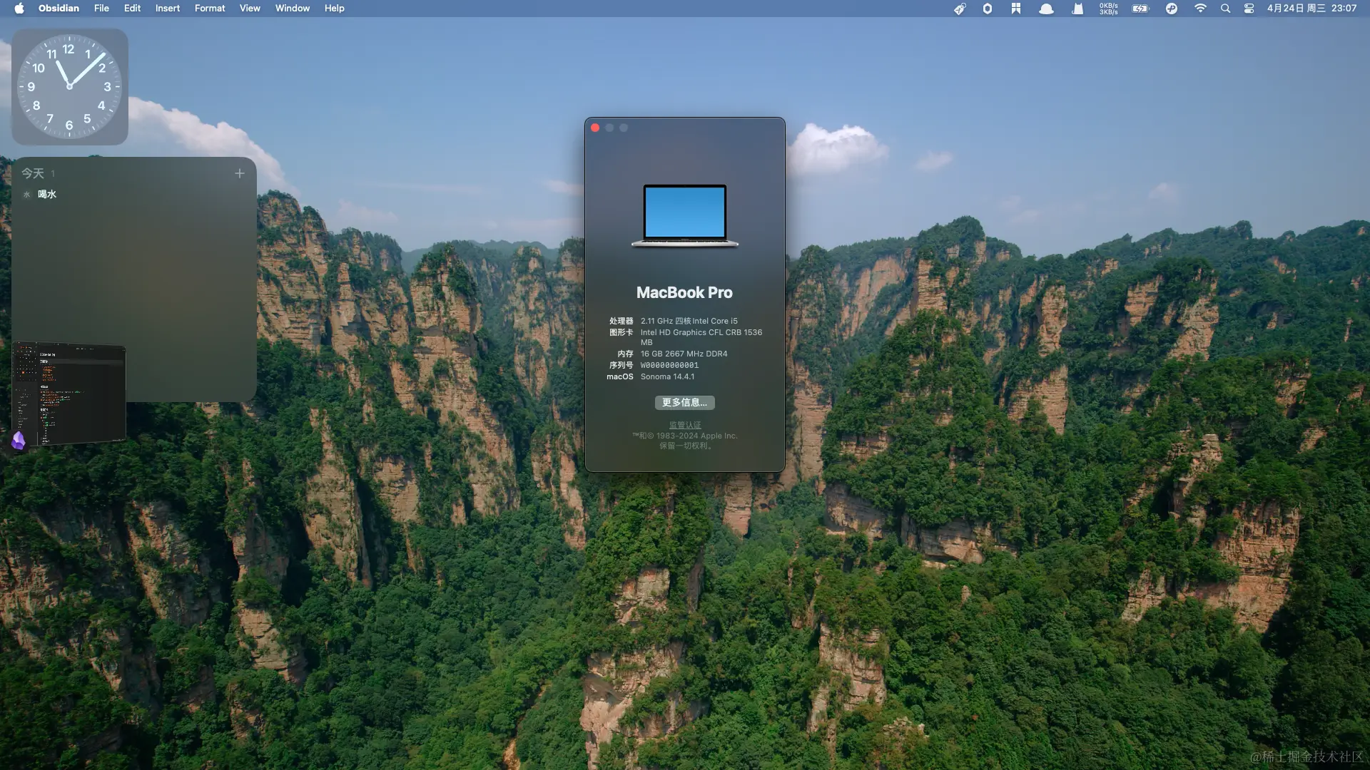This screenshot has height=770, width=1370.
Task: Open Spotlight search magnifier icon
Action: [1225, 9]
